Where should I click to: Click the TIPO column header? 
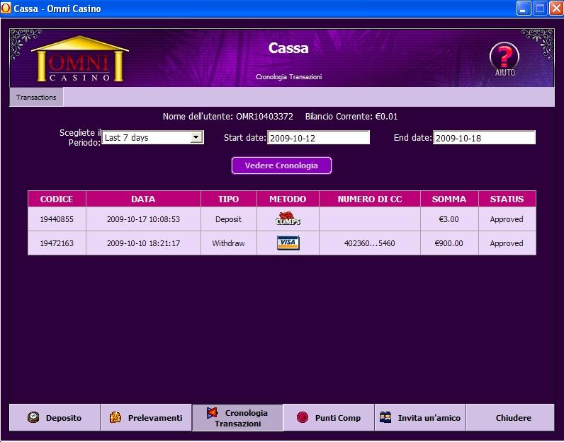[x=228, y=199]
